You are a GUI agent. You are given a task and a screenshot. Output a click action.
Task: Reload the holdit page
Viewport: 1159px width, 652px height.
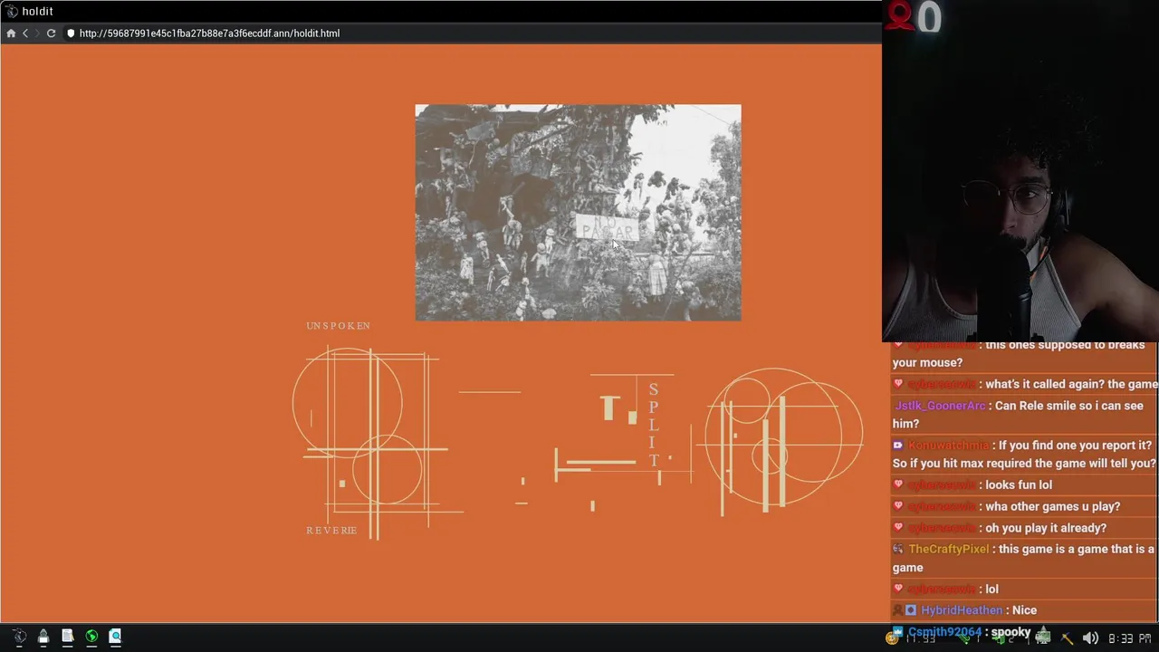click(51, 34)
